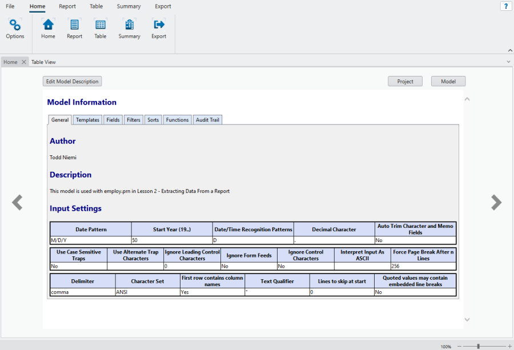Switch to the Templates tab
This screenshot has width=514, height=350.
[x=87, y=120]
